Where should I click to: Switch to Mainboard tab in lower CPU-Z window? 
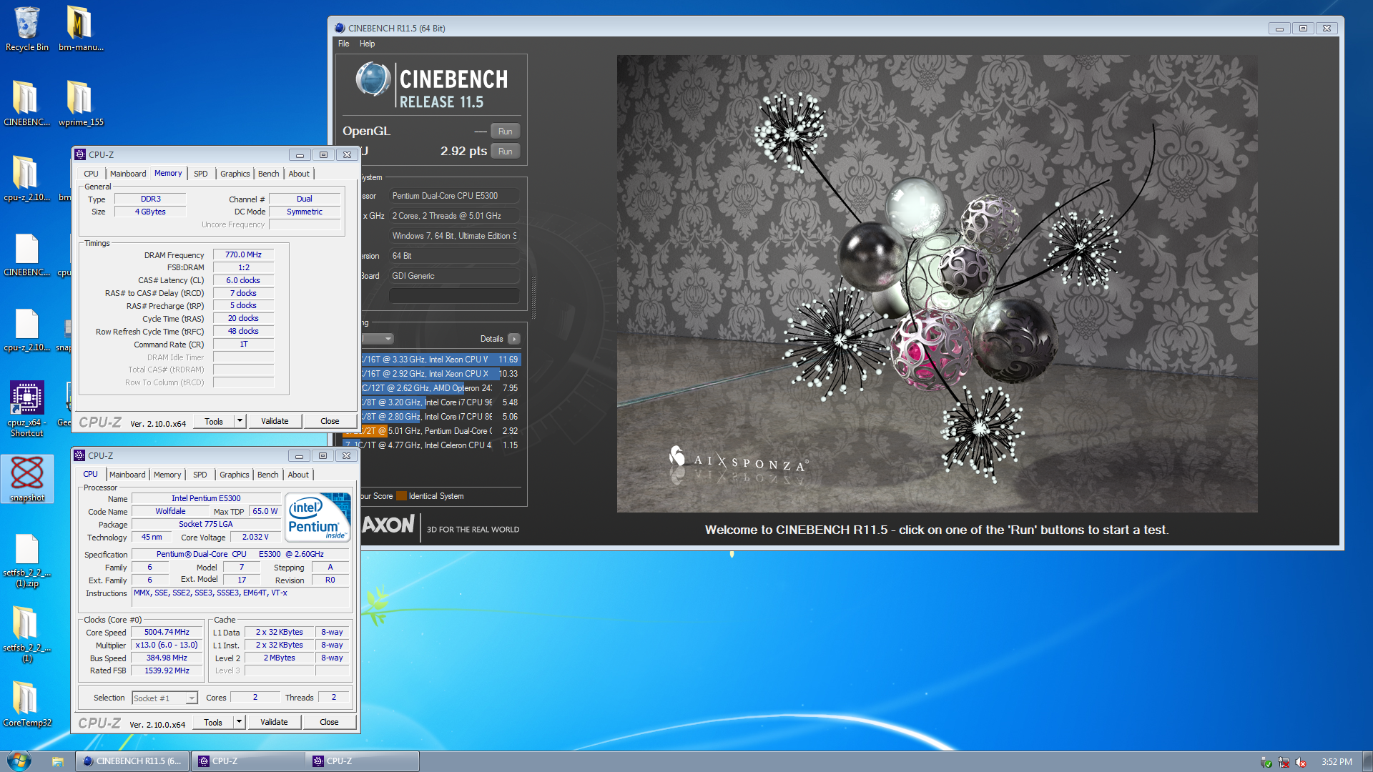127,475
